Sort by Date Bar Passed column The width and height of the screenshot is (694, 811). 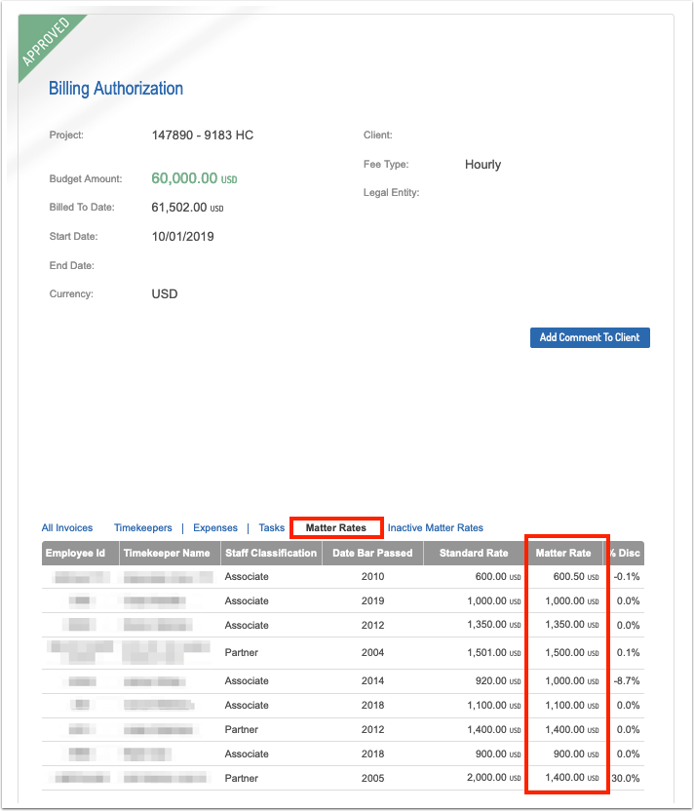pyautogui.click(x=372, y=553)
